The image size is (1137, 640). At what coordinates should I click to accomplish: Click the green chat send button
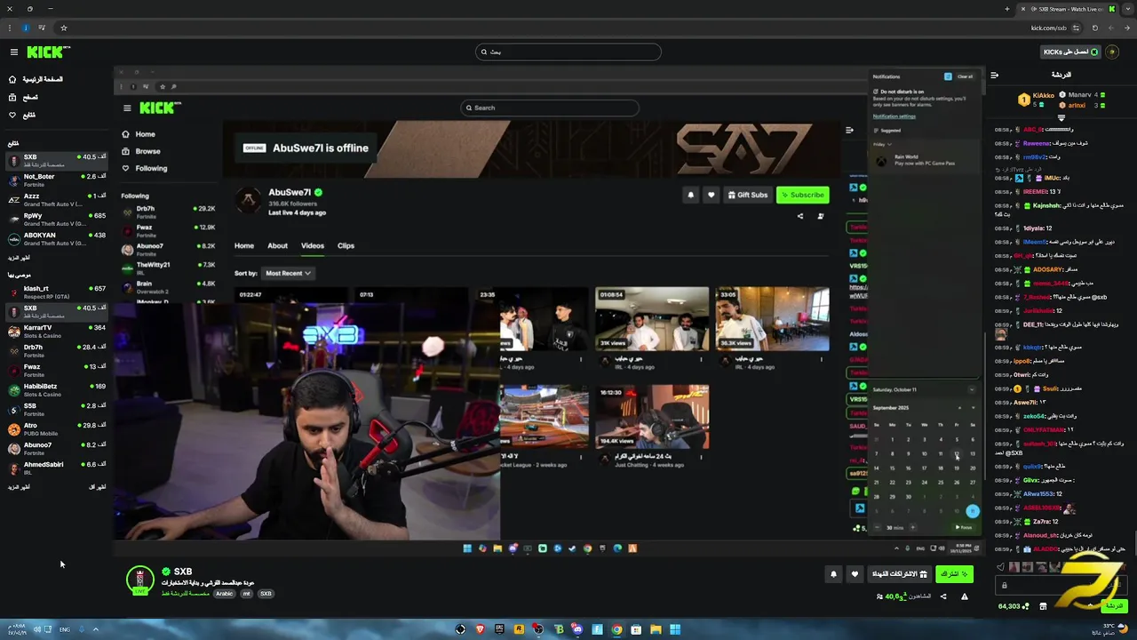tap(1114, 606)
